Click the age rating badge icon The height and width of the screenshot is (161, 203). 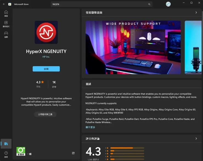click(x=21, y=151)
